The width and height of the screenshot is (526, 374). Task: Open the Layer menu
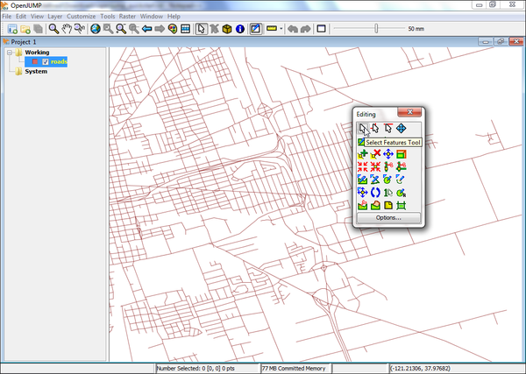(x=54, y=17)
